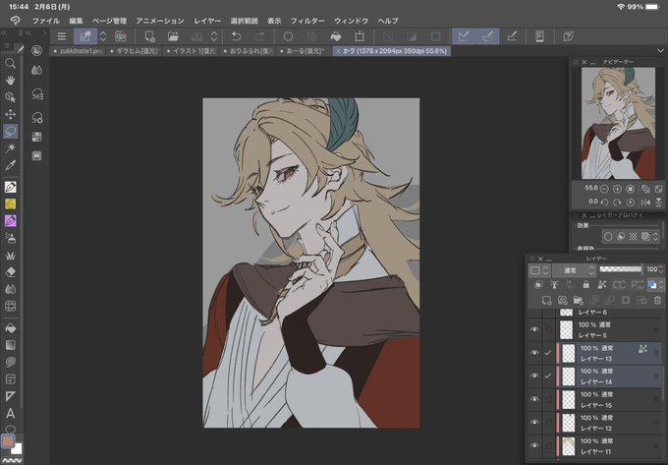The width and height of the screenshot is (668, 465).
Task: Switch to the おりふれ document tab
Action: pos(249,51)
